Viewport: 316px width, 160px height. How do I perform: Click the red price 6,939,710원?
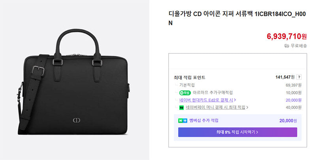click(x=287, y=36)
